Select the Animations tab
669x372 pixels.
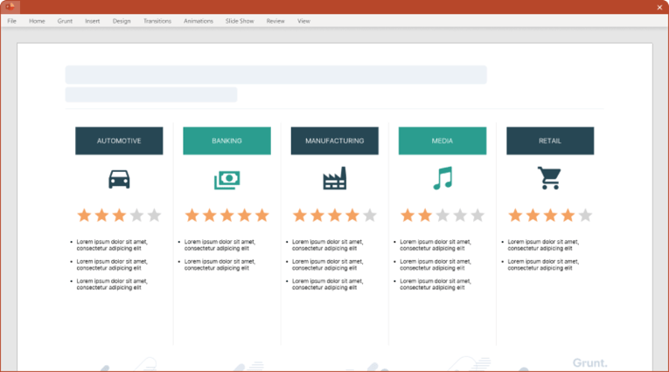pyautogui.click(x=199, y=21)
